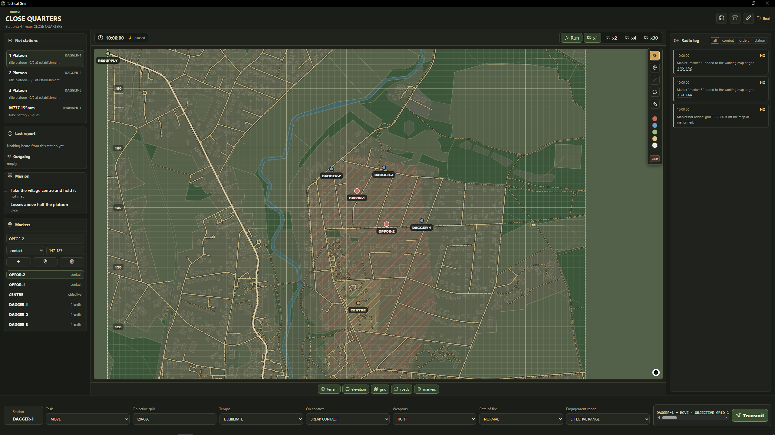Screen dimensions: 775x435
Task: Switch radio log to combat tab
Action: point(728,40)
